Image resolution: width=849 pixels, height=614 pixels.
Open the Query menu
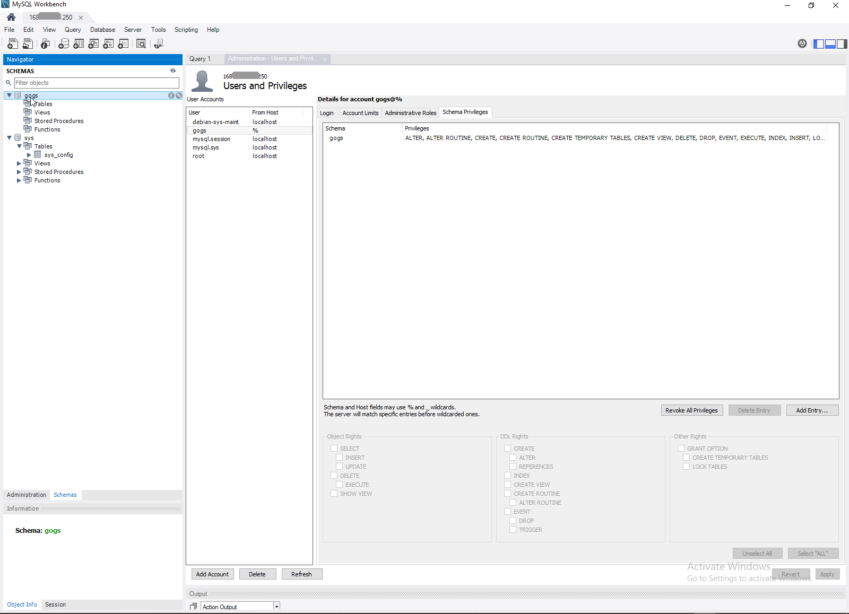coord(73,30)
